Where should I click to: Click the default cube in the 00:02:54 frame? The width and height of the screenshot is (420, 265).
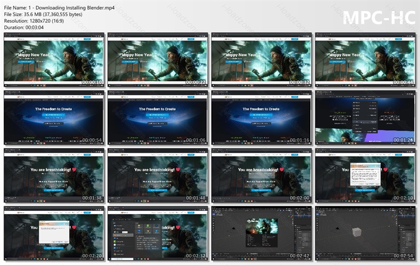357,232
